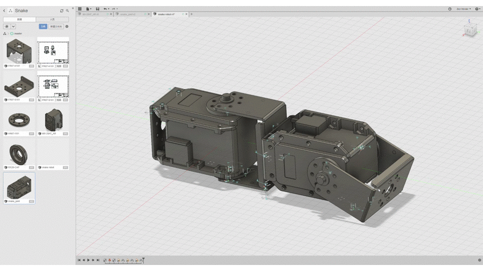Click the New Folder button
The height and width of the screenshot is (271, 483).
coord(56,27)
